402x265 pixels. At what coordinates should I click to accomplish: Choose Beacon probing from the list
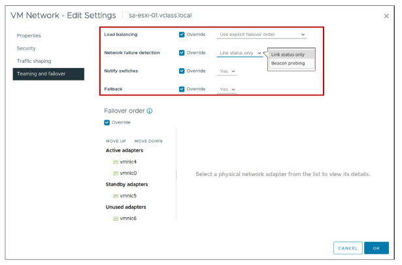(x=288, y=63)
